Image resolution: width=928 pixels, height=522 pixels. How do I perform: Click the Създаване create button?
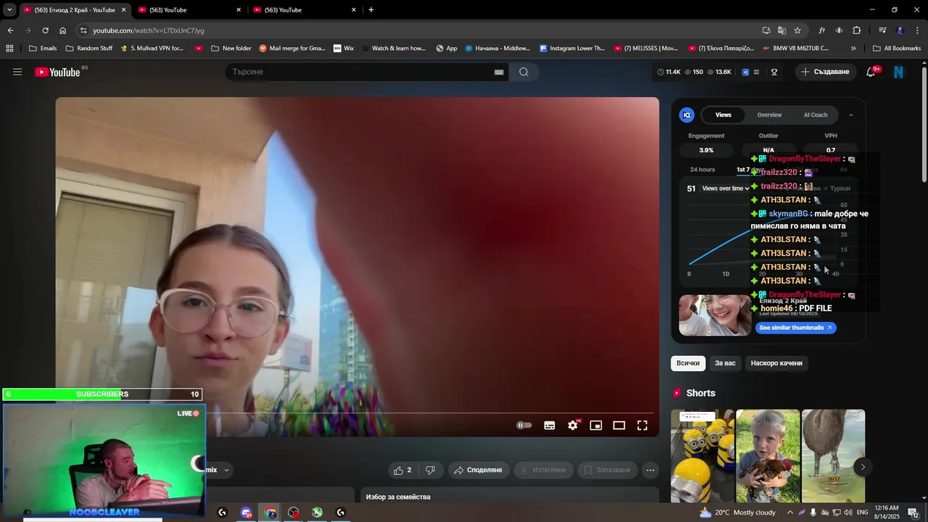[825, 72]
